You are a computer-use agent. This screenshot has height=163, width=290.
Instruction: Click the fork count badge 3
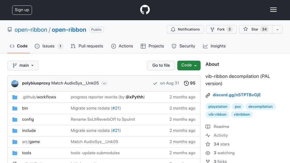click(230, 29)
